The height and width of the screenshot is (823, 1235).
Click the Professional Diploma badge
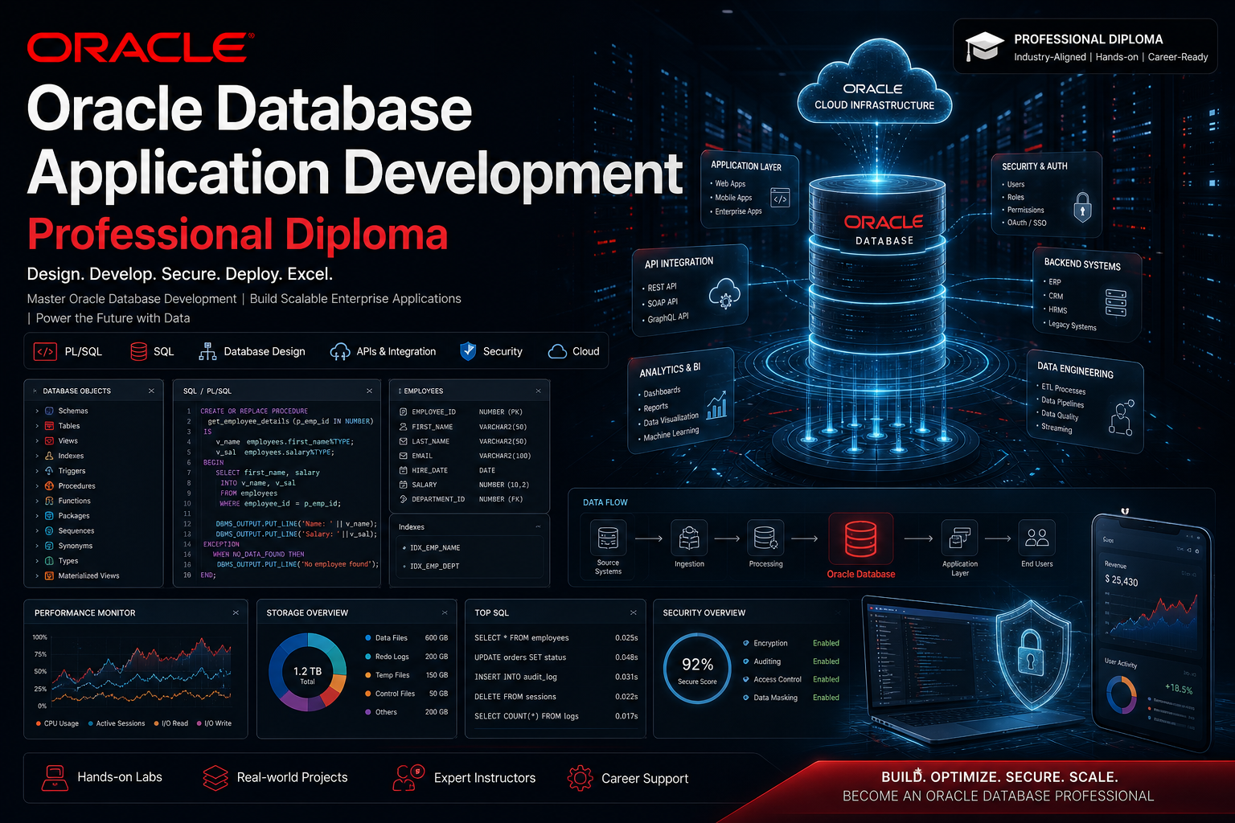click(x=1085, y=47)
